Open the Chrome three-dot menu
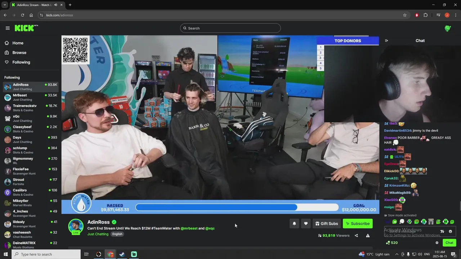Image resolution: width=461 pixels, height=259 pixels. (x=456, y=15)
